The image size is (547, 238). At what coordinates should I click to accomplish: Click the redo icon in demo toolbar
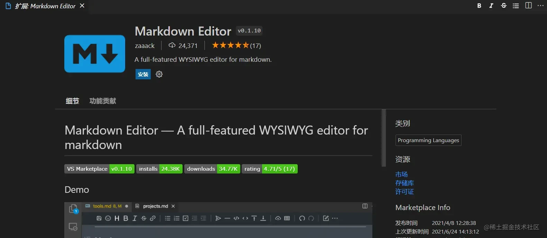click(311, 218)
